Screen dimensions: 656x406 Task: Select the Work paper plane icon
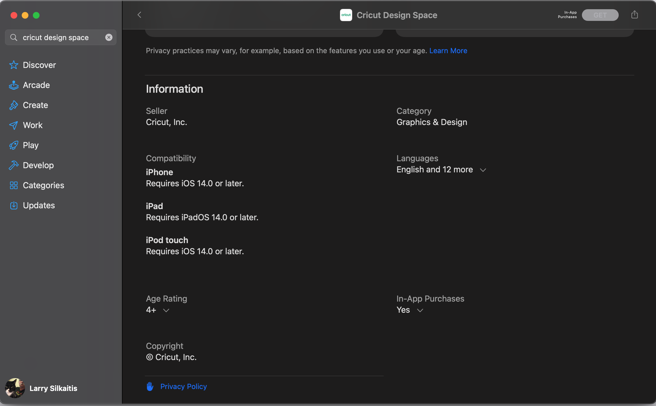[x=14, y=125]
